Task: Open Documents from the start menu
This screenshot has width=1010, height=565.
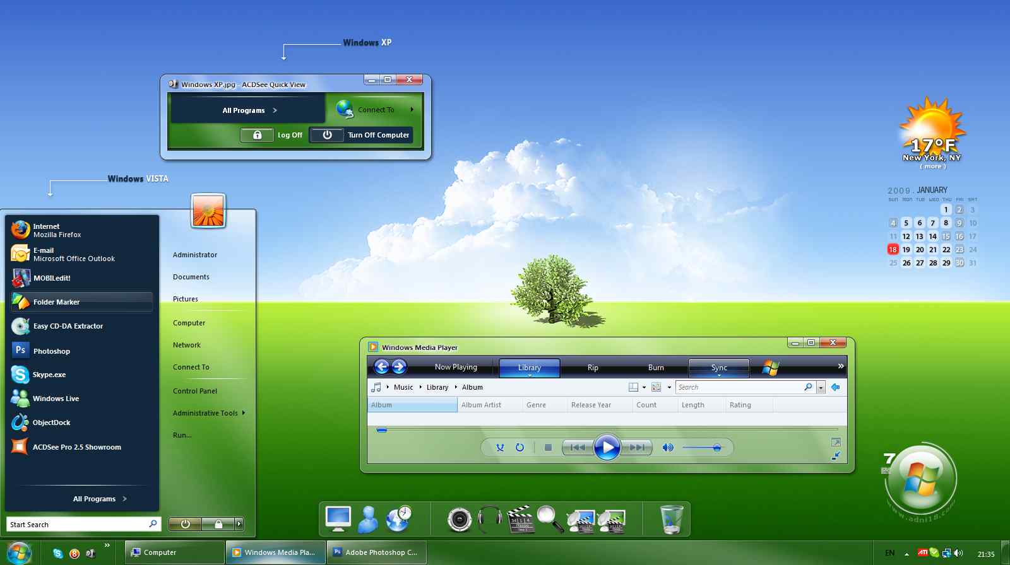Action: coord(191,277)
